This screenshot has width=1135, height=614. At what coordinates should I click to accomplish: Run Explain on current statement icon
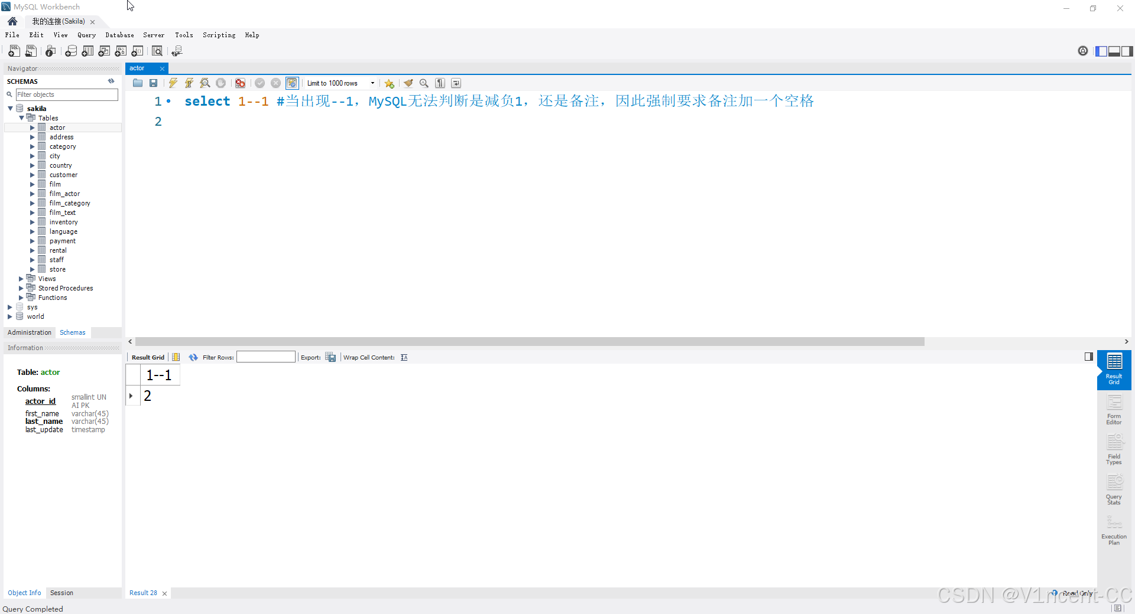(x=205, y=83)
